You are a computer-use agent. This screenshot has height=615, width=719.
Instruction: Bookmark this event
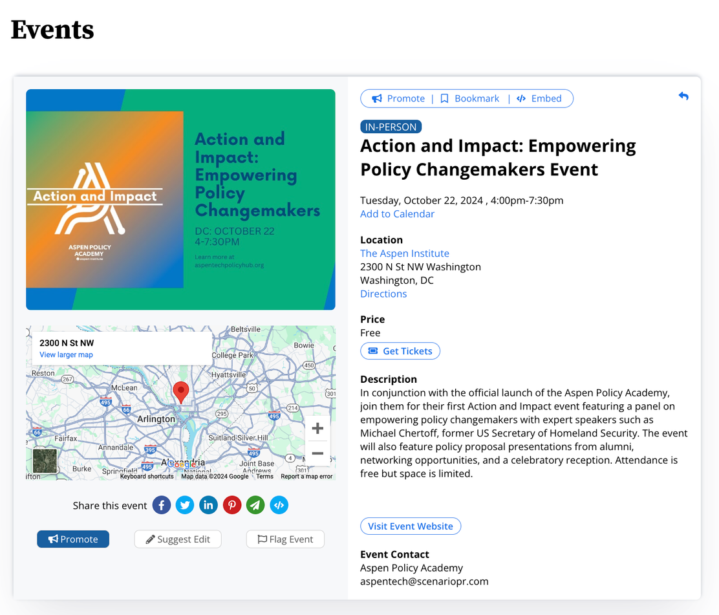(x=469, y=98)
